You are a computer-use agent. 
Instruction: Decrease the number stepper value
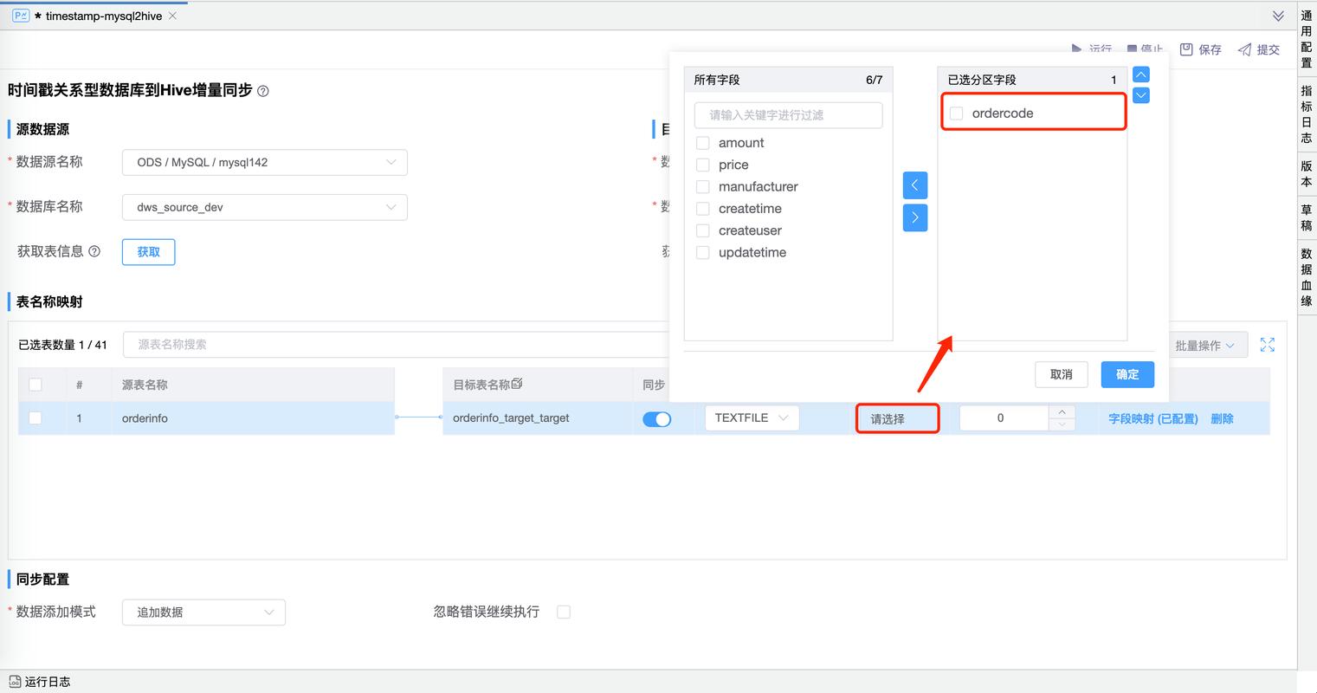coord(1062,424)
